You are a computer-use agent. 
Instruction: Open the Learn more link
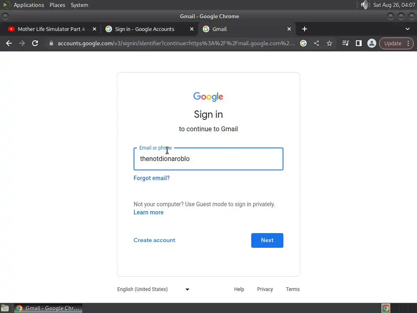[148, 212]
